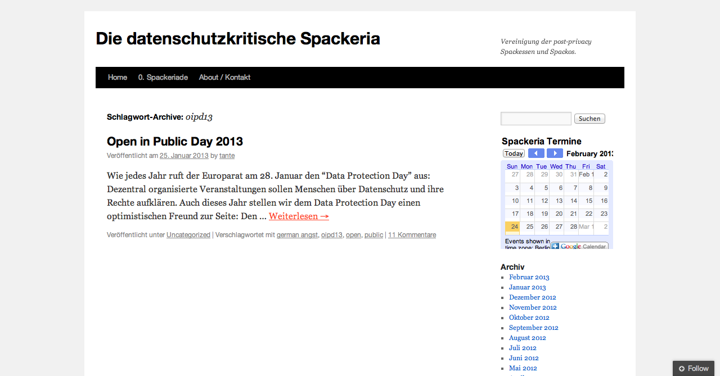
Task: Focus the search text field
Action: (x=536, y=119)
